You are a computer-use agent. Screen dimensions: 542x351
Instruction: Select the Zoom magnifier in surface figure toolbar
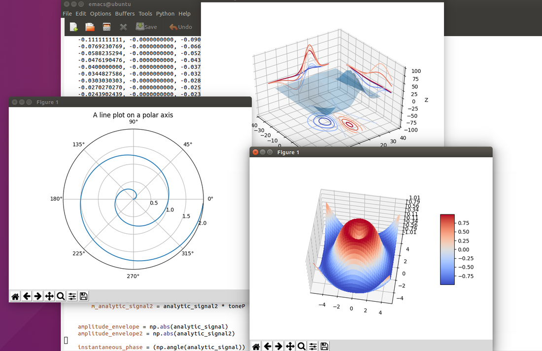point(302,346)
